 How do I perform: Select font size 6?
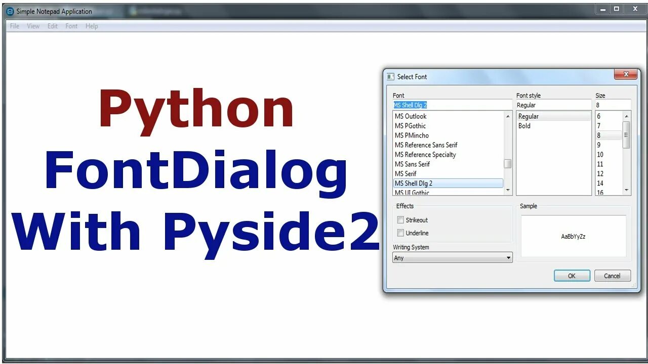(609, 116)
